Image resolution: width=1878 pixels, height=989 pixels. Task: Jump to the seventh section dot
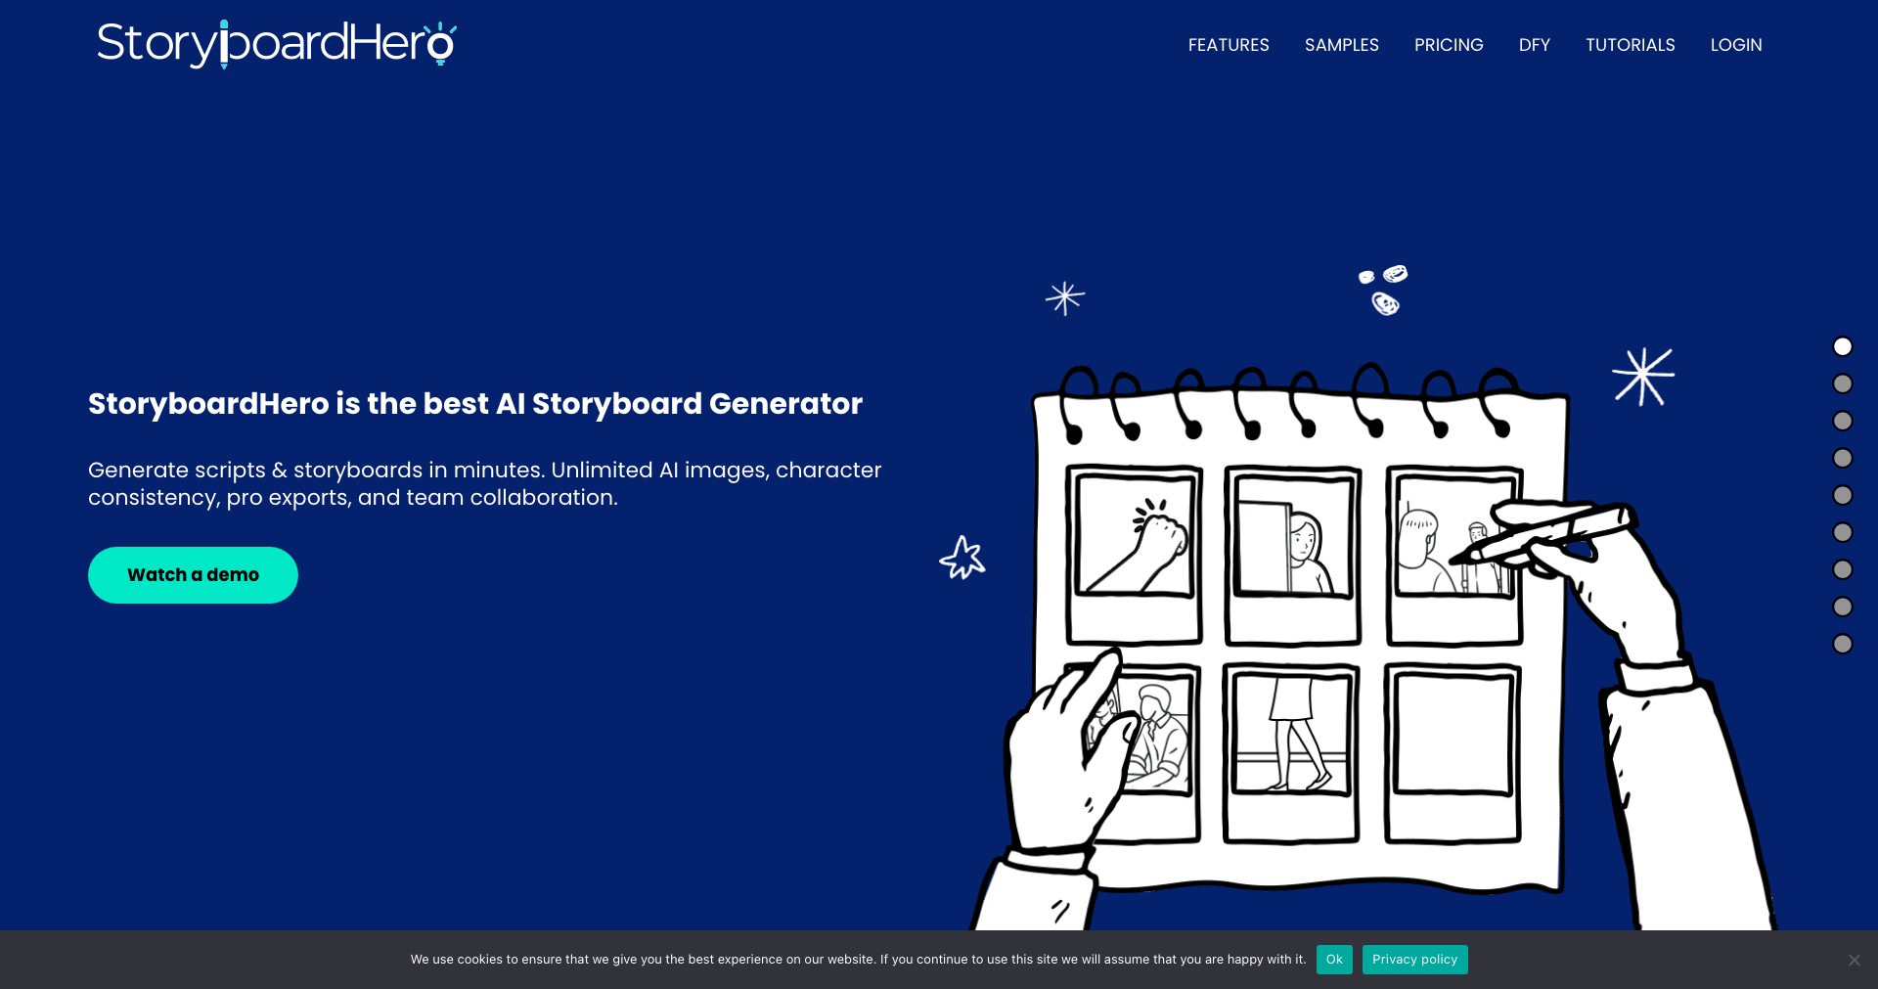(1843, 569)
